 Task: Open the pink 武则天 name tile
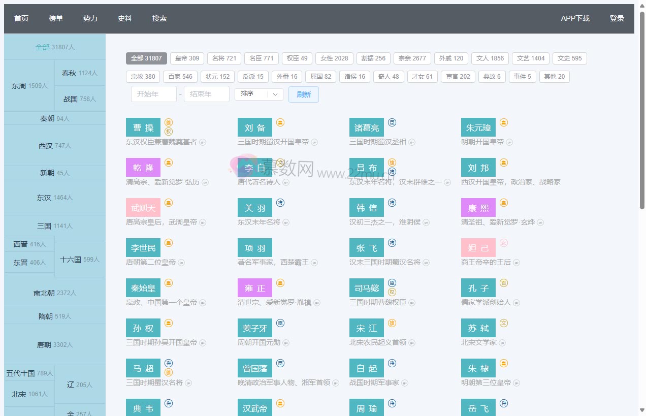[143, 208]
